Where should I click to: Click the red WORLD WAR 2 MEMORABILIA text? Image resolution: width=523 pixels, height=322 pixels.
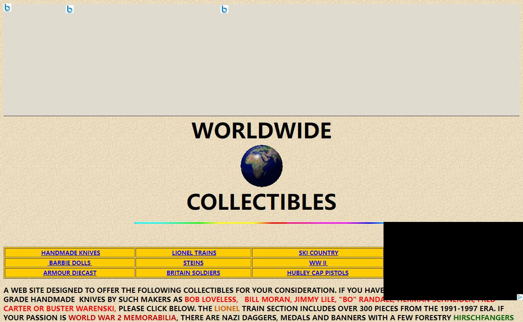123,318
